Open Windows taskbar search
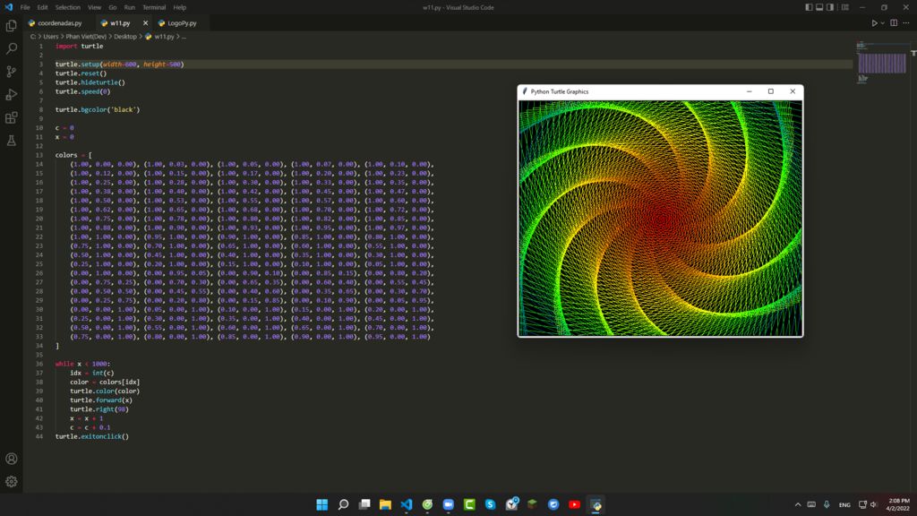Image resolution: width=917 pixels, height=516 pixels. tap(343, 504)
